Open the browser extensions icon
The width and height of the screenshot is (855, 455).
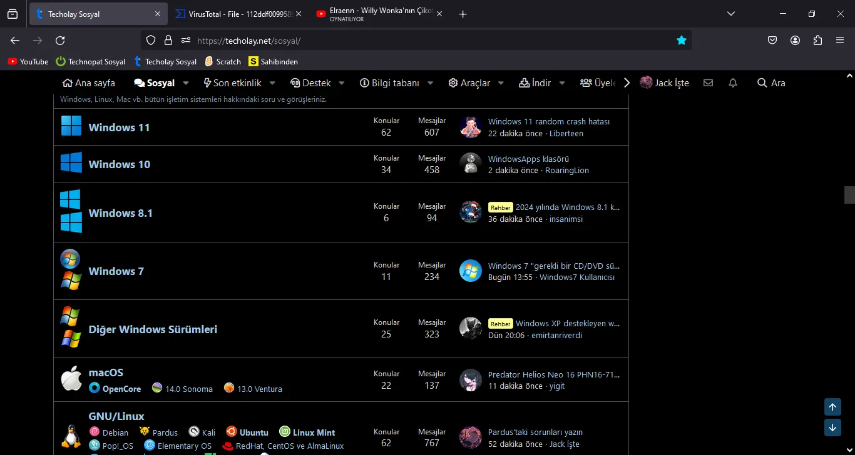pos(817,41)
